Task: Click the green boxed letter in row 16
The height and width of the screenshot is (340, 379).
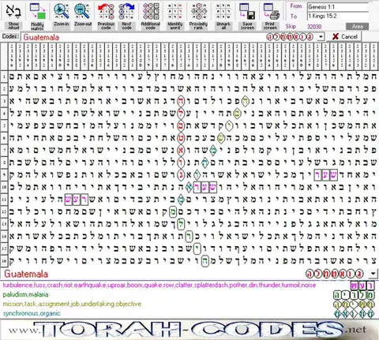Action: (x=205, y=261)
